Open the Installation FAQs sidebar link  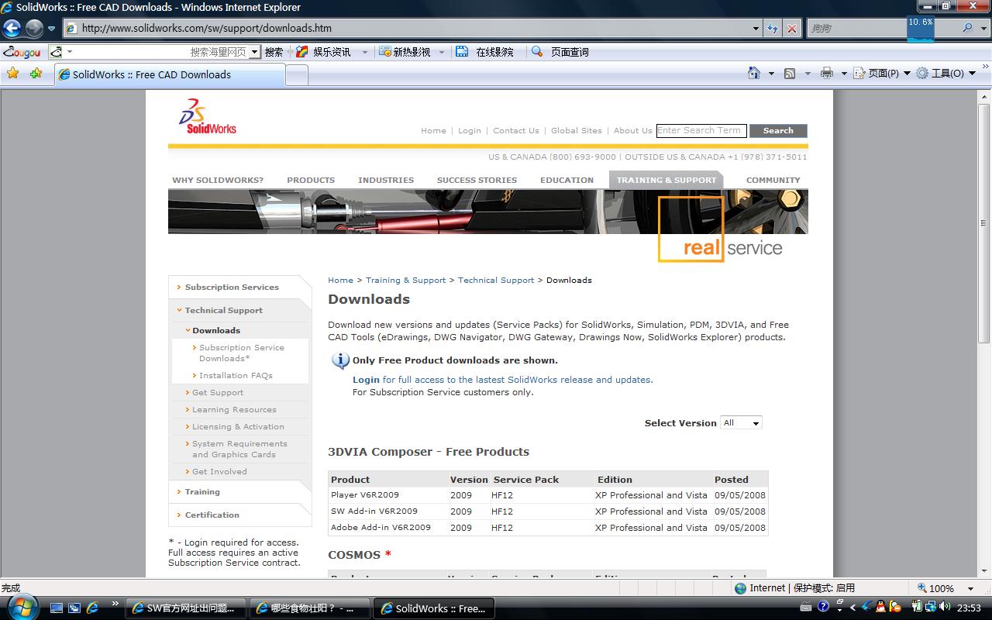tap(236, 376)
